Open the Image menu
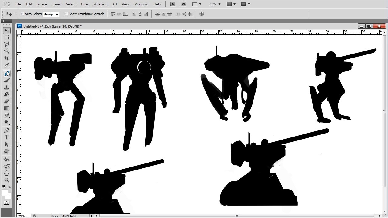 pyautogui.click(x=42, y=4)
